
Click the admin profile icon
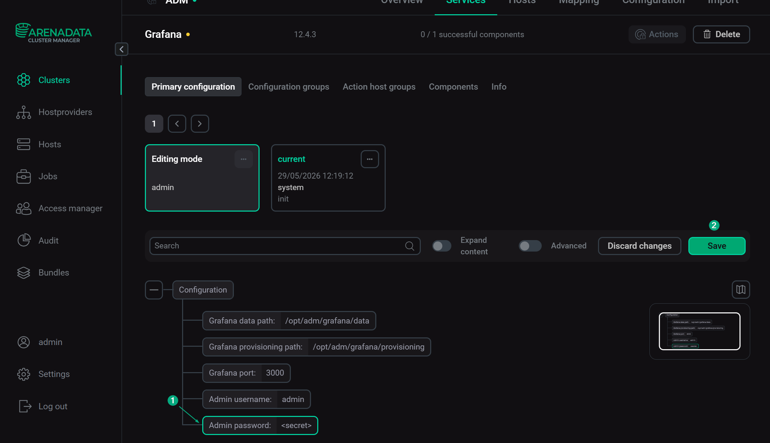pos(24,342)
